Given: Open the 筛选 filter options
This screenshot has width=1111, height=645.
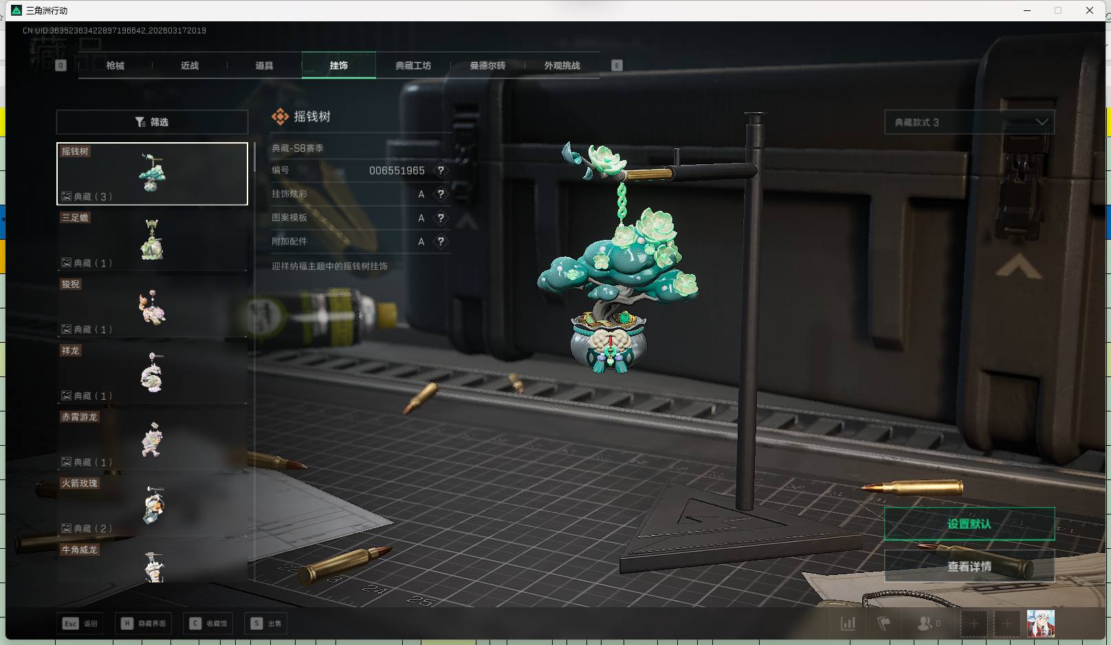Looking at the screenshot, I should [x=152, y=122].
